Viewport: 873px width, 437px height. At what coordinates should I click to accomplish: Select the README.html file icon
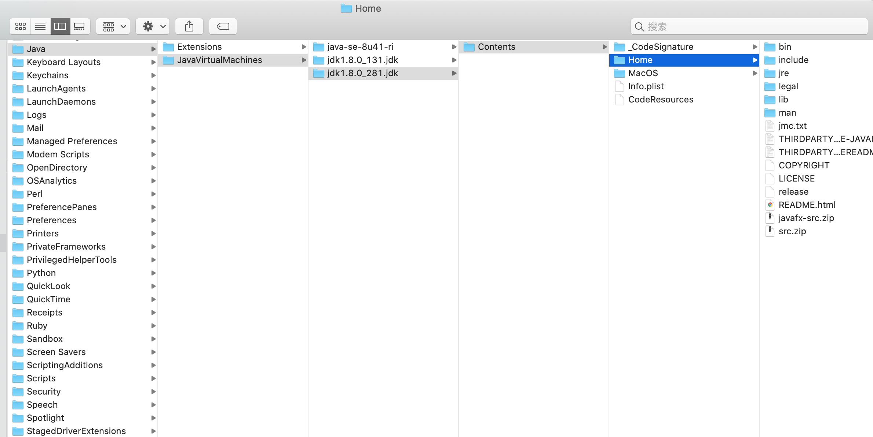[770, 205]
